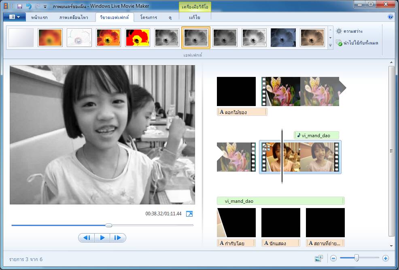Screen dimensions: 399x270
Task: Expand the effects gallery more arrow
Action: [x=330, y=46]
